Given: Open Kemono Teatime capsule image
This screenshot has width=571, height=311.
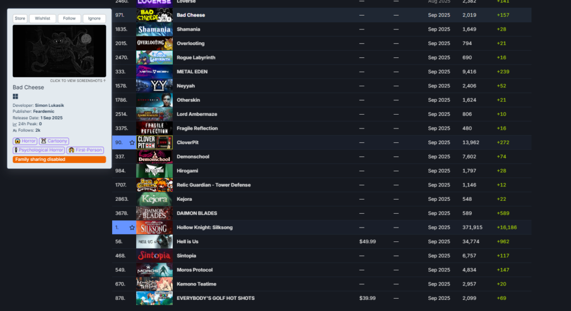Looking at the screenshot, I should point(154,284).
